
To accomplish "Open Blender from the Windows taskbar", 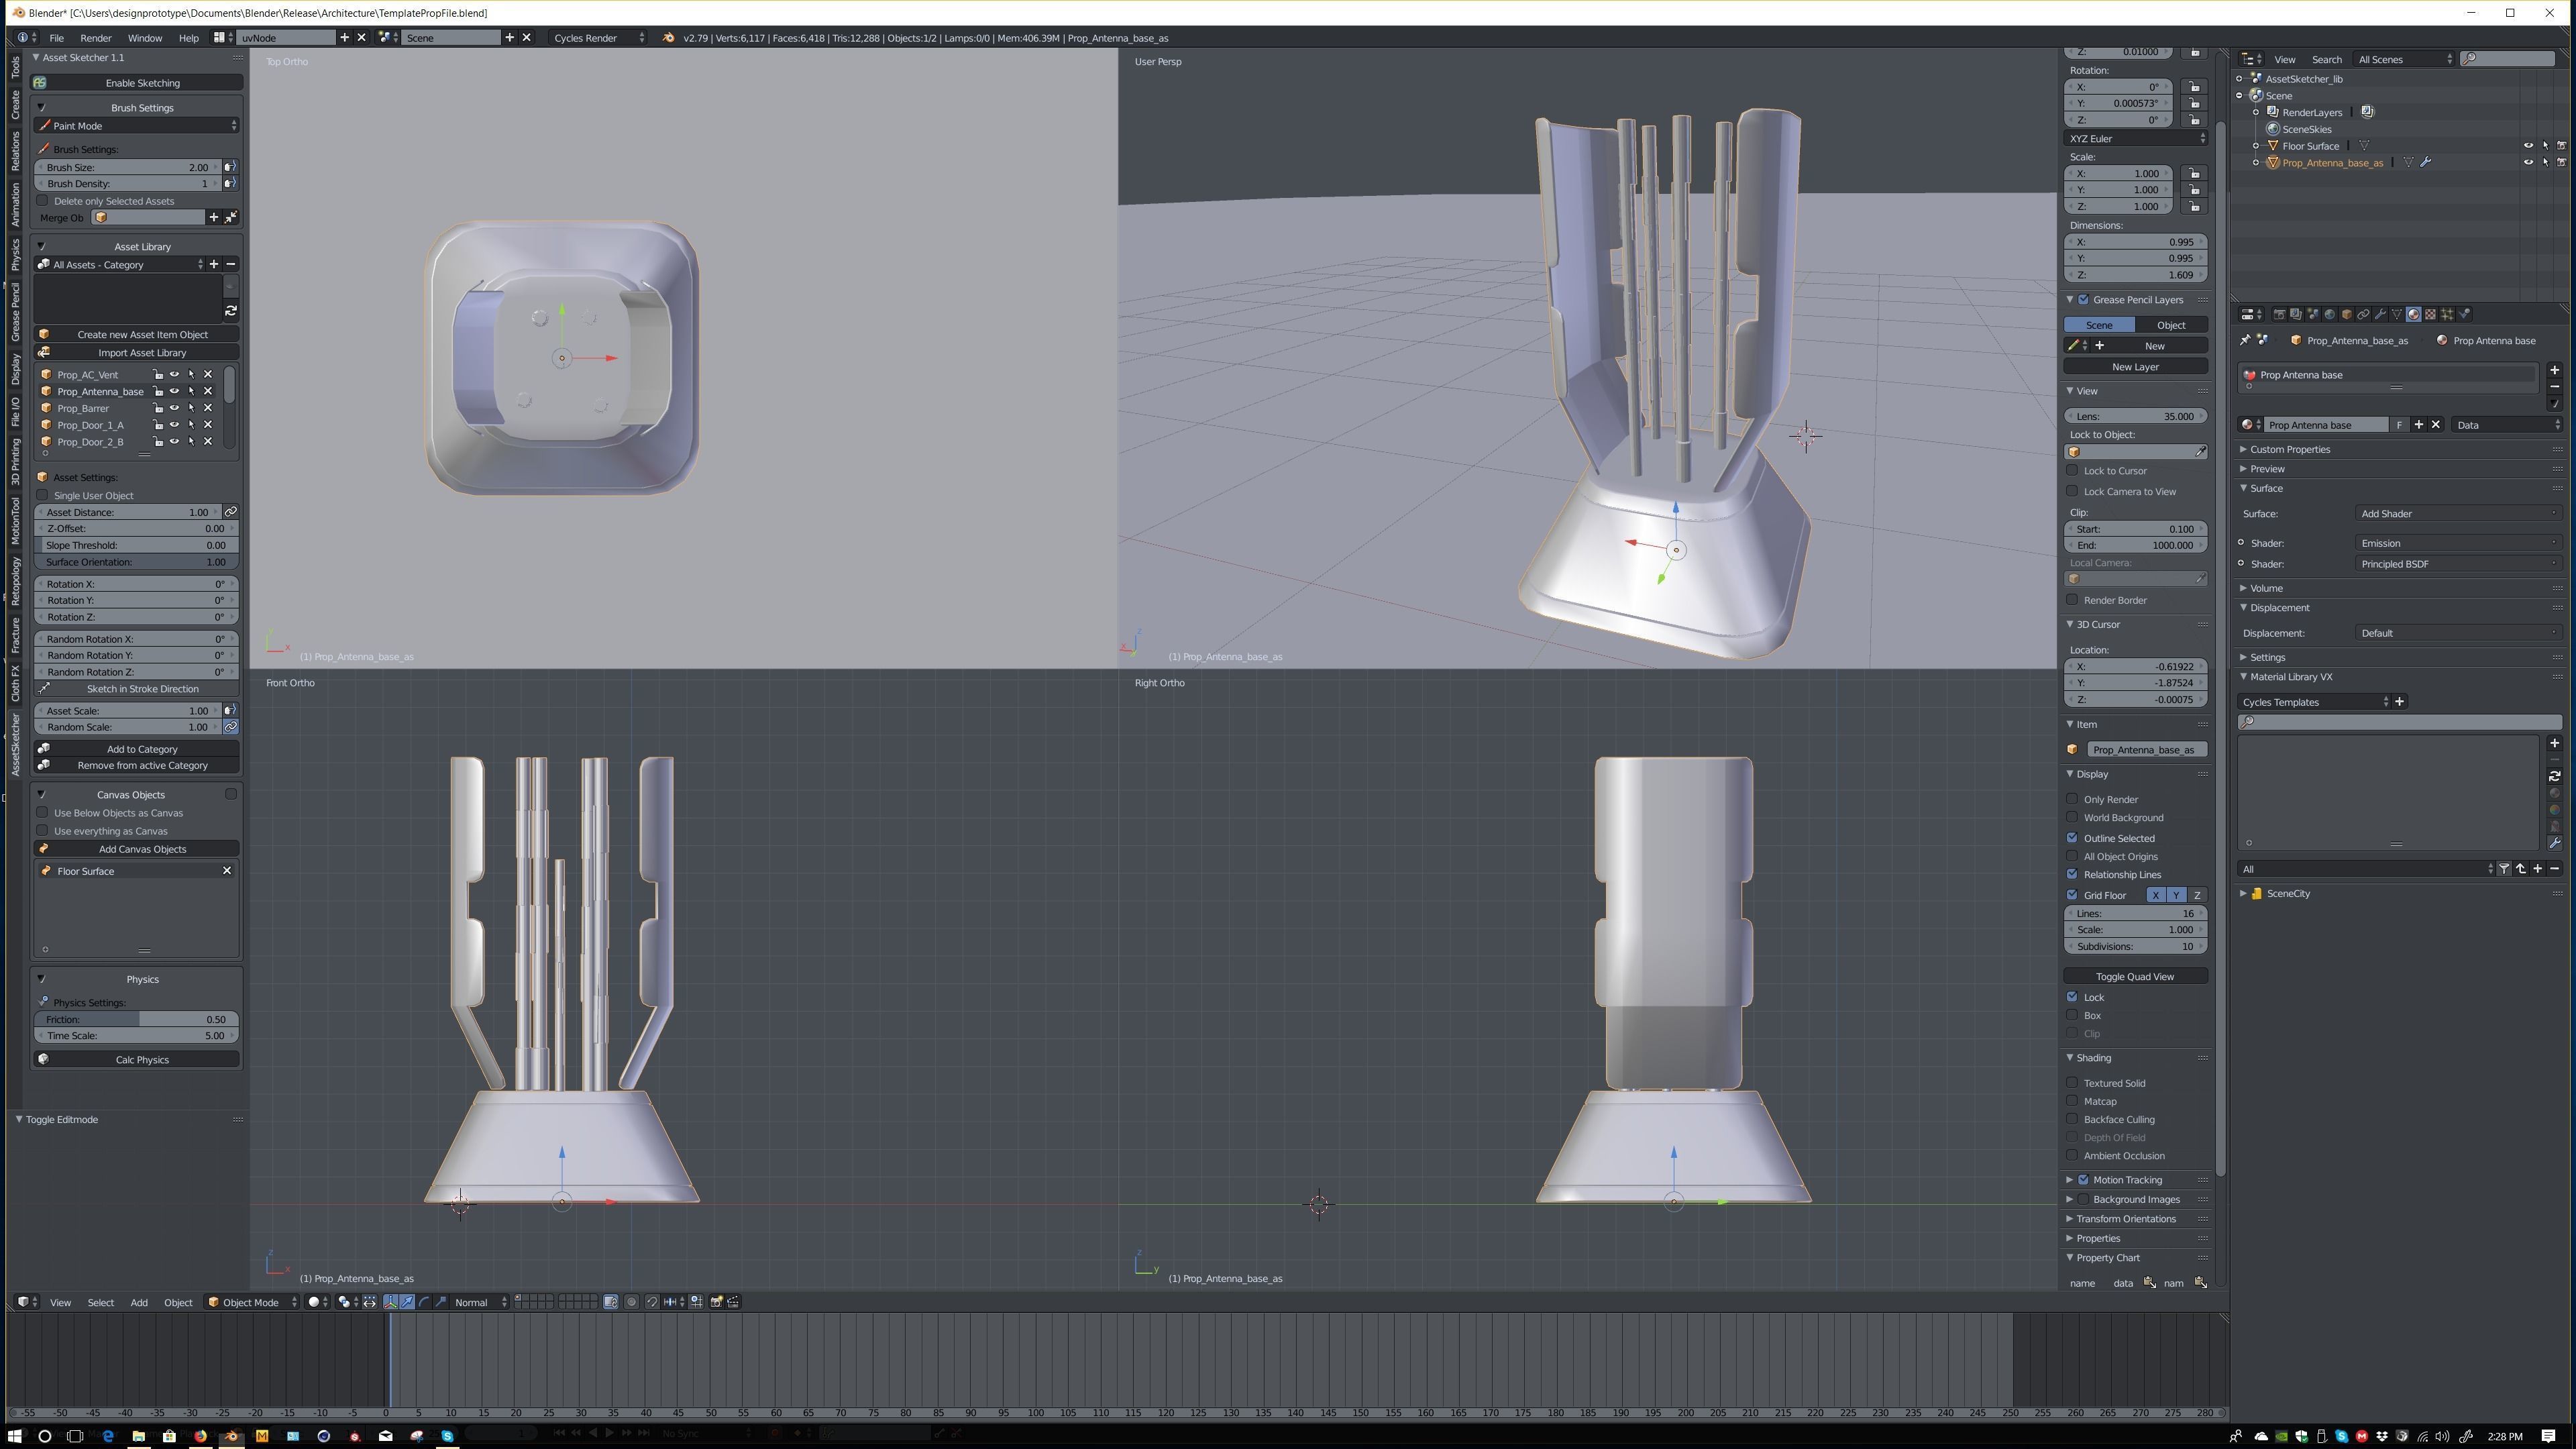I will pos(231,1436).
